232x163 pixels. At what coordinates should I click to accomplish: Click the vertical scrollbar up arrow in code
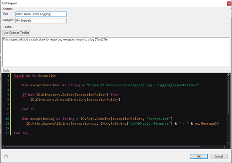coord(229,78)
